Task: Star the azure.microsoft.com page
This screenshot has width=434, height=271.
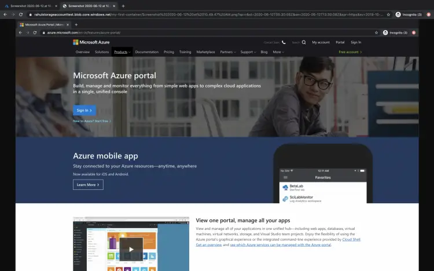Action: (x=376, y=32)
